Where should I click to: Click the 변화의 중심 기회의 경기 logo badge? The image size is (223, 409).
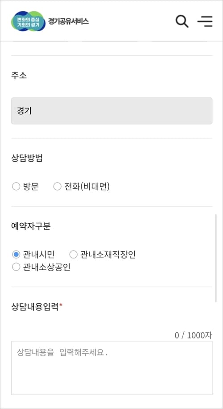[28, 21]
